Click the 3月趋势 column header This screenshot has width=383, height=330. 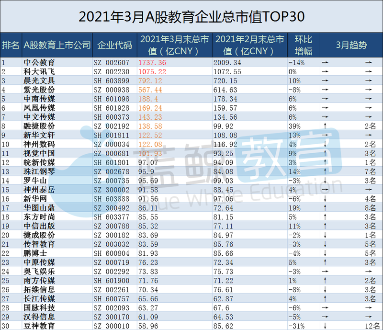(x=351, y=45)
